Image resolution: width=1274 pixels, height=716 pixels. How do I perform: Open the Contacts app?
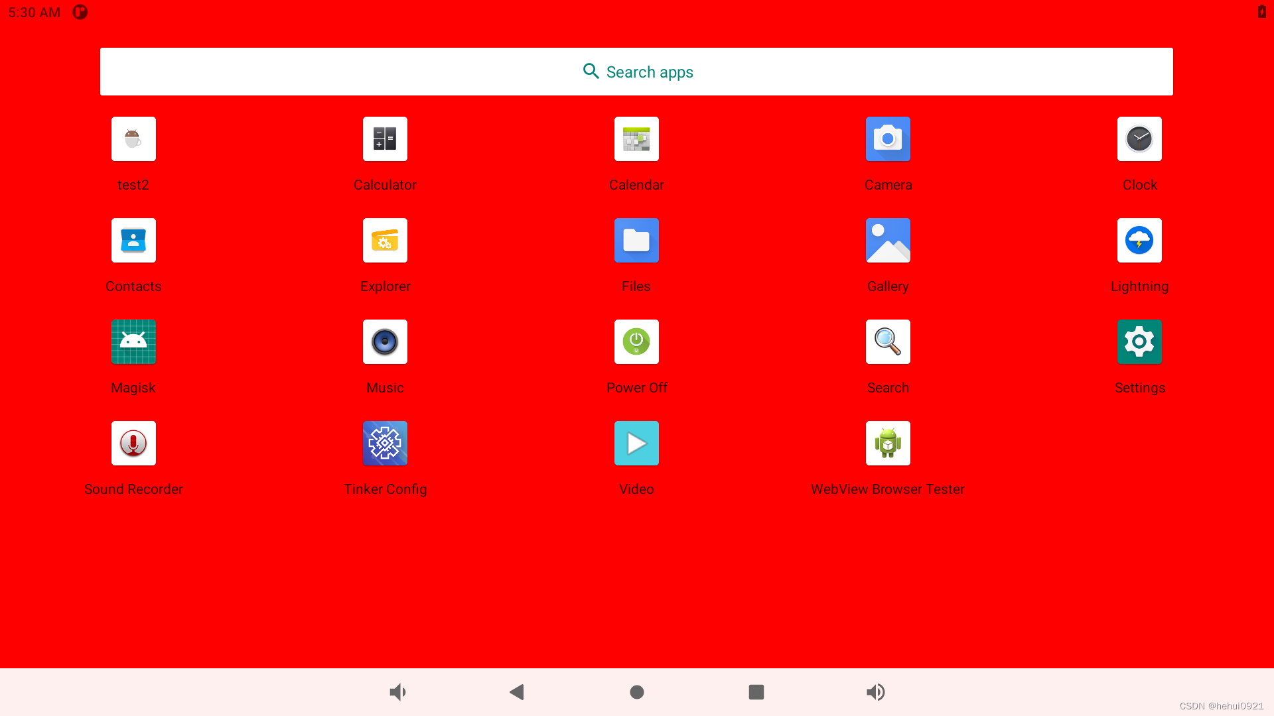pyautogui.click(x=133, y=241)
